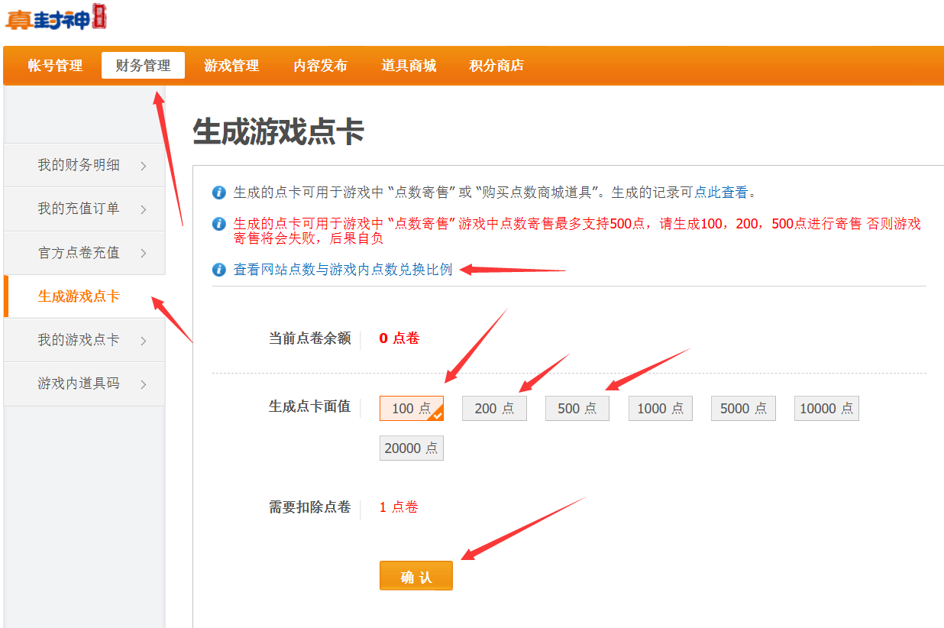
Task: Switch to 游戏管理 tab
Action: click(231, 66)
